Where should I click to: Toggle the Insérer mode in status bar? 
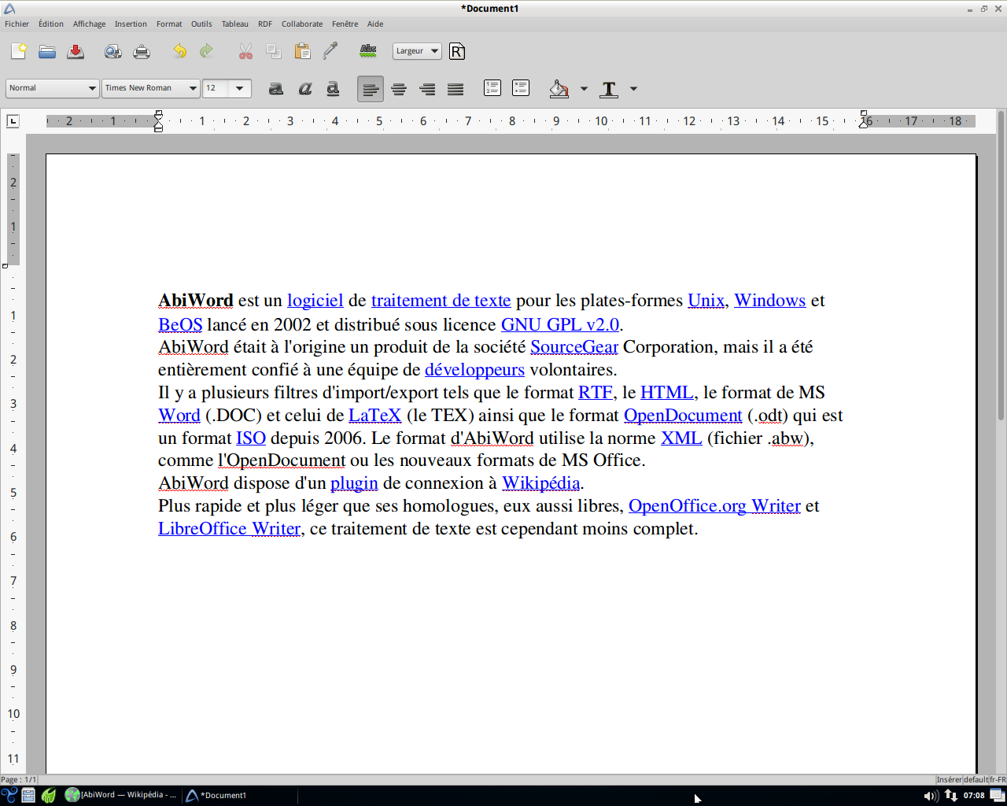tap(949, 779)
